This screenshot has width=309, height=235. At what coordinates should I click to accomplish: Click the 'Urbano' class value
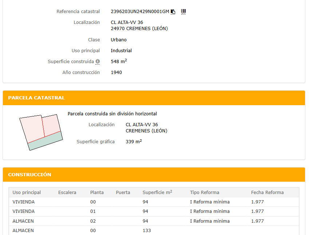pos(119,40)
